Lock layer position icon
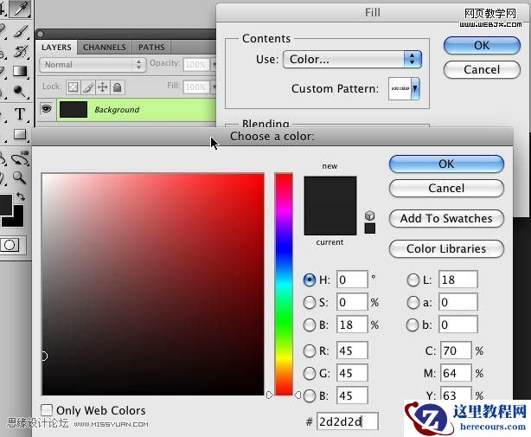 tap(103, 87)
